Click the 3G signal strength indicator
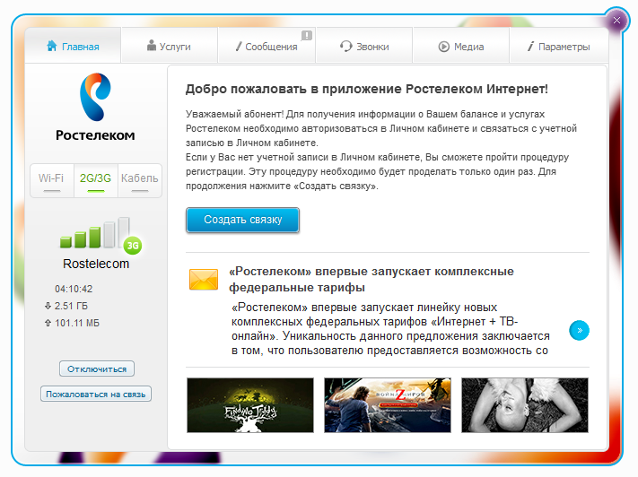Screen dimensions: 638x477 coord(95,233)
